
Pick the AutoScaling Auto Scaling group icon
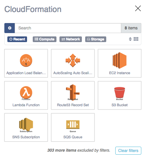click(73, 60)
